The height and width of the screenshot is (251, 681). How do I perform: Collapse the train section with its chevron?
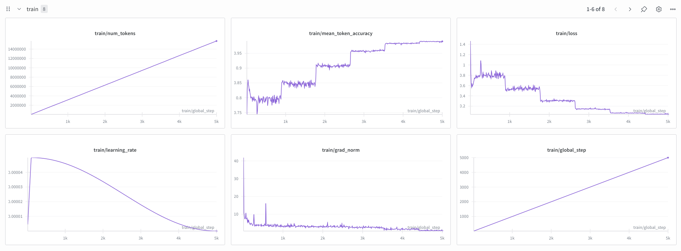19,9
